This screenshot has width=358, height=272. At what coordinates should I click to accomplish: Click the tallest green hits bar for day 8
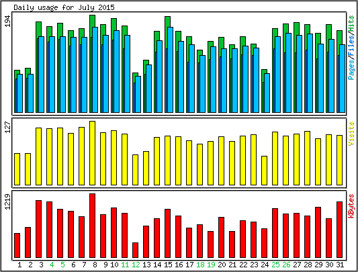(x=92, y=21)
